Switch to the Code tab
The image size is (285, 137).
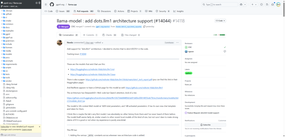coord(49,11)
